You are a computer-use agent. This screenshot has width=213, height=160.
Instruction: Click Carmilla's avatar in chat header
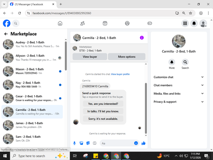pyautogui.click(x=77, y=38)
